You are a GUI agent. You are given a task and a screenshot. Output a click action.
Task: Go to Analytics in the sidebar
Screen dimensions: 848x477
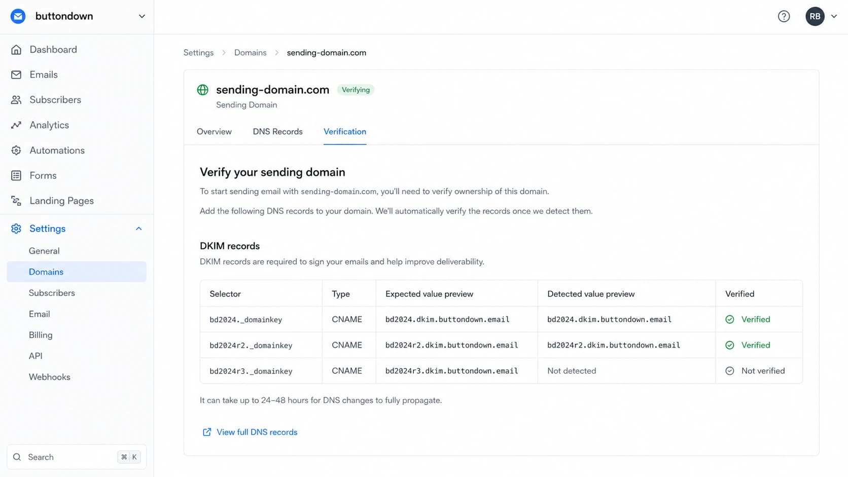(49, 125)
